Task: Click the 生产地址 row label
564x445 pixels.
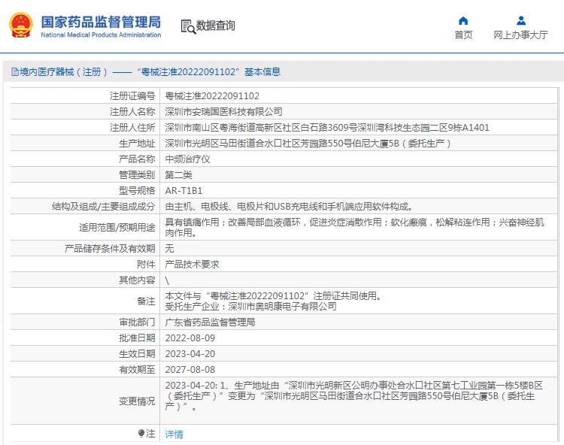Action: [x=137, y=144]
